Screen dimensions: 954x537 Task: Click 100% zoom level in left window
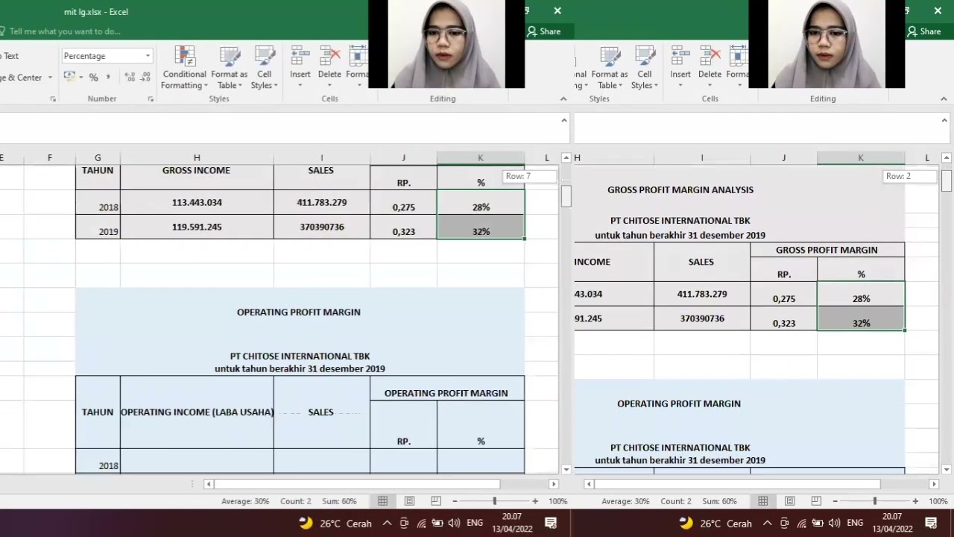pyautogui.click(x=557, y=501)
